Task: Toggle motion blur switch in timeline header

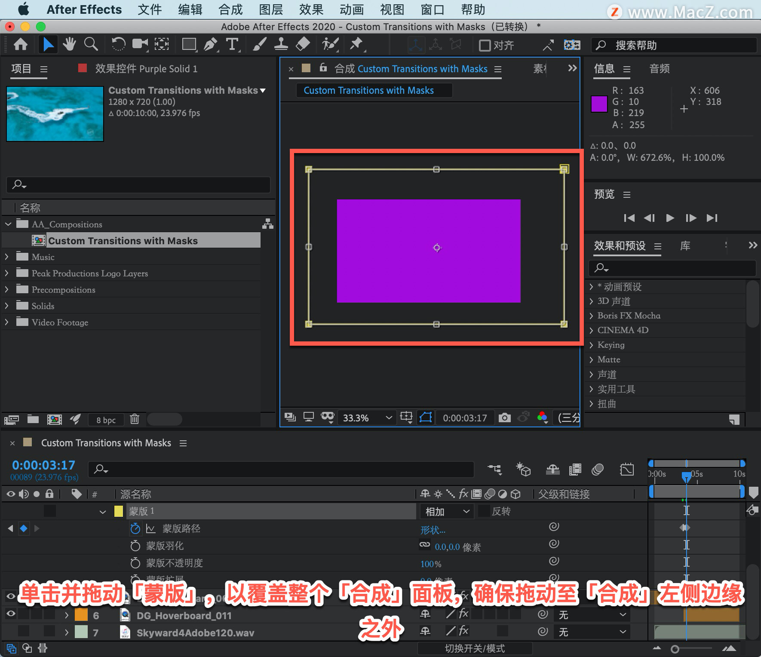Action: [598, 470]
